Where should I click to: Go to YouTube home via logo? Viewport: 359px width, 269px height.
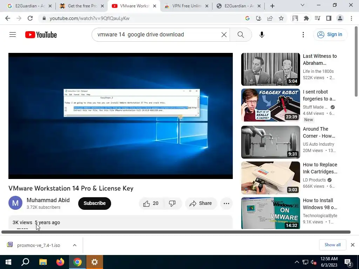41,35
